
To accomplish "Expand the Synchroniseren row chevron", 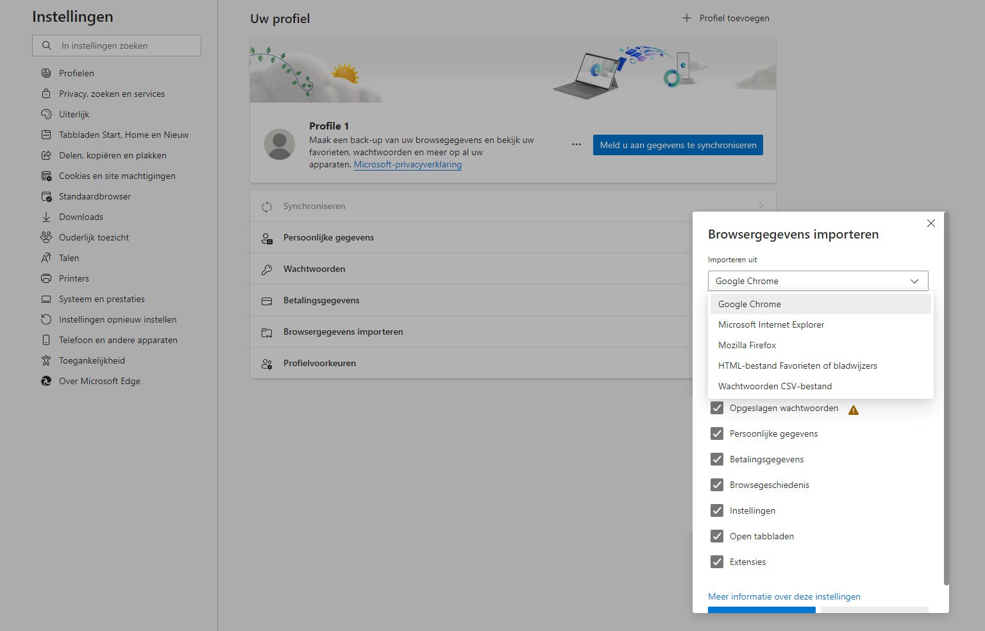I will pyautogui.click(x=761, y=206).
